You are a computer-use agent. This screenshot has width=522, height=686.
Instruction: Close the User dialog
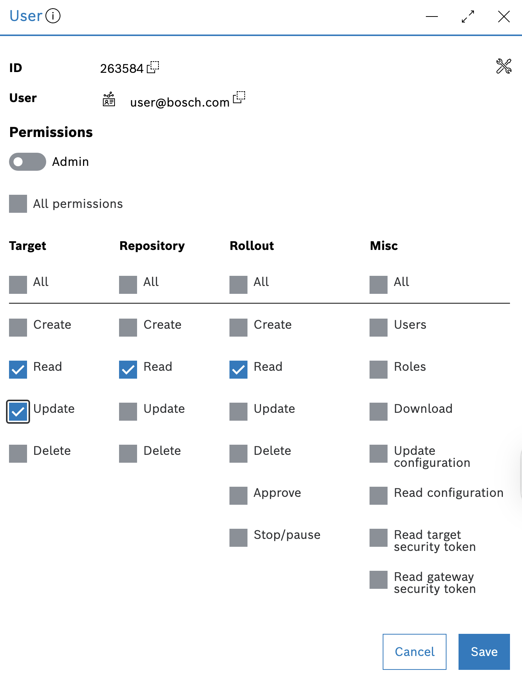tap(504, 17)
